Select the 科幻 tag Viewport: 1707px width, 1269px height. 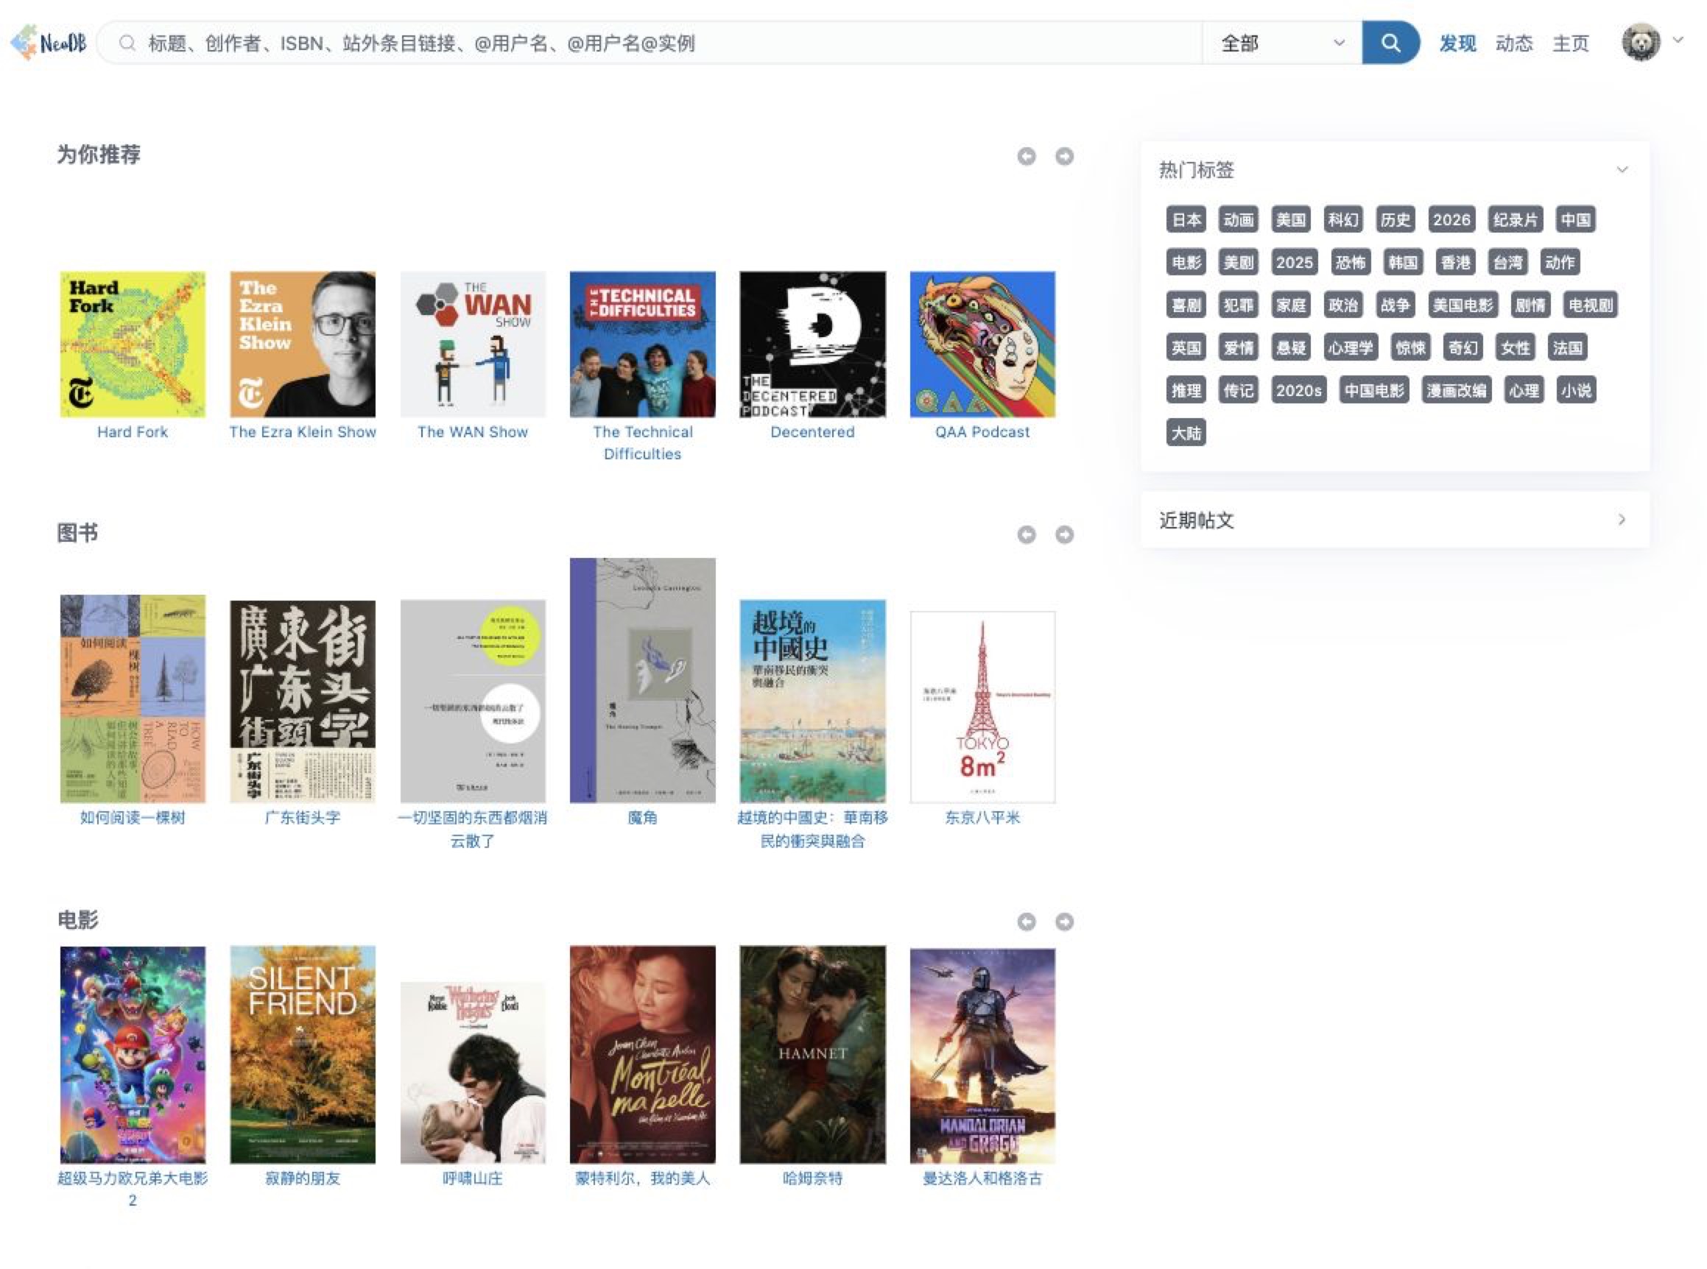coord(1342,219)
